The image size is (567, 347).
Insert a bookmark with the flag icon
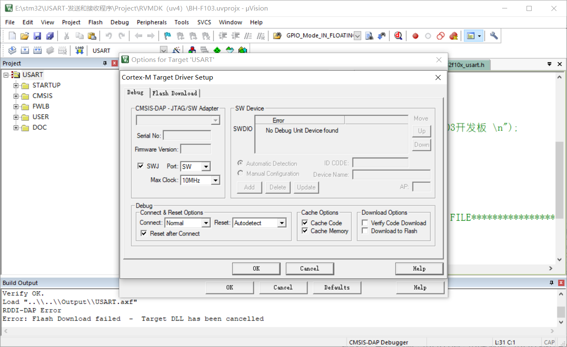coord(168,36)
